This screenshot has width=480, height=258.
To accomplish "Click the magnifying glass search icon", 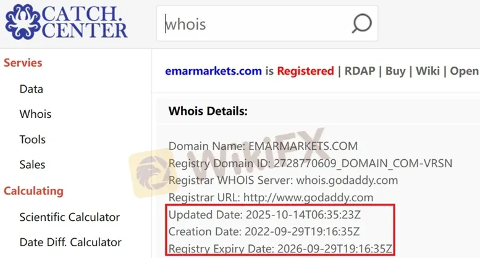I will point(361,23).
